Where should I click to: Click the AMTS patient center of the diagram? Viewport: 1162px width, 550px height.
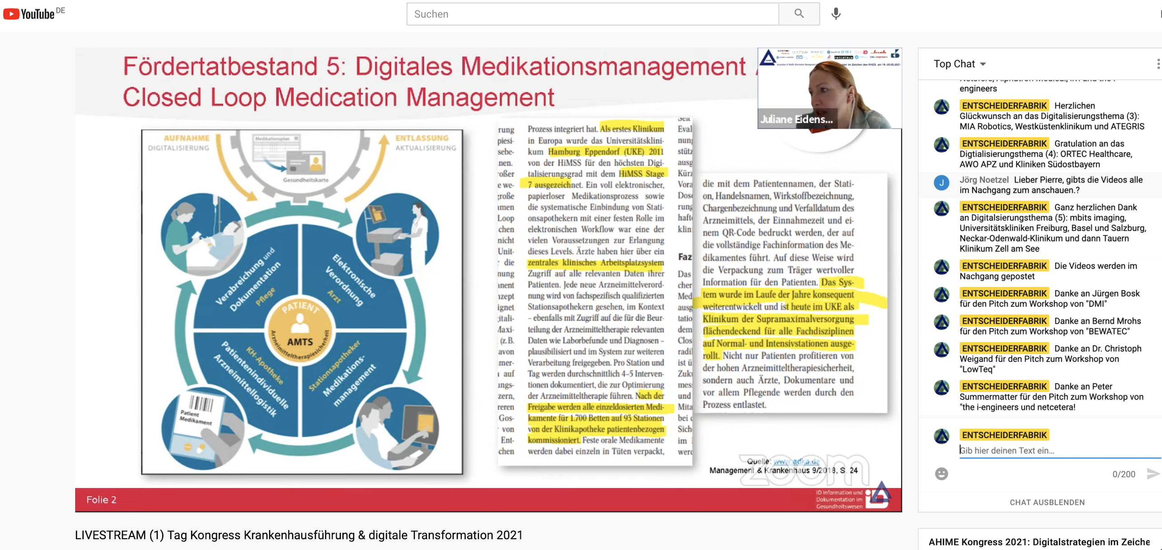pyautogui.click(x=300, y=330)
